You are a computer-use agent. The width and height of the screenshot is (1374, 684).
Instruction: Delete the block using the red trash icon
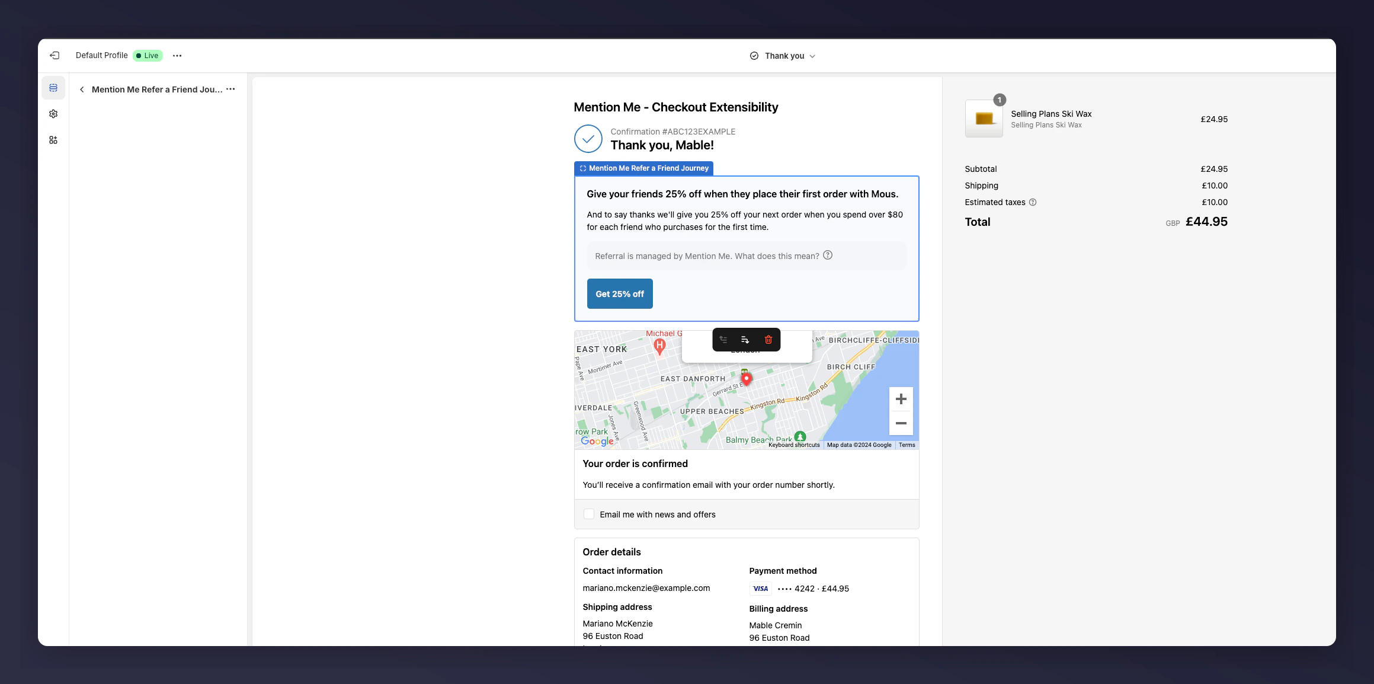[768, 340]
